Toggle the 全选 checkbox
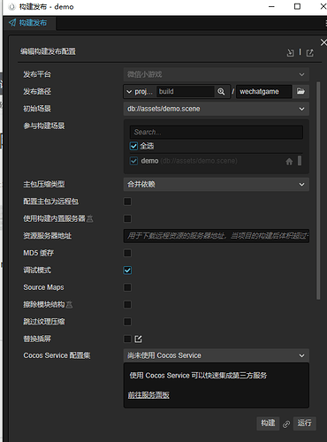 point(133,146)
